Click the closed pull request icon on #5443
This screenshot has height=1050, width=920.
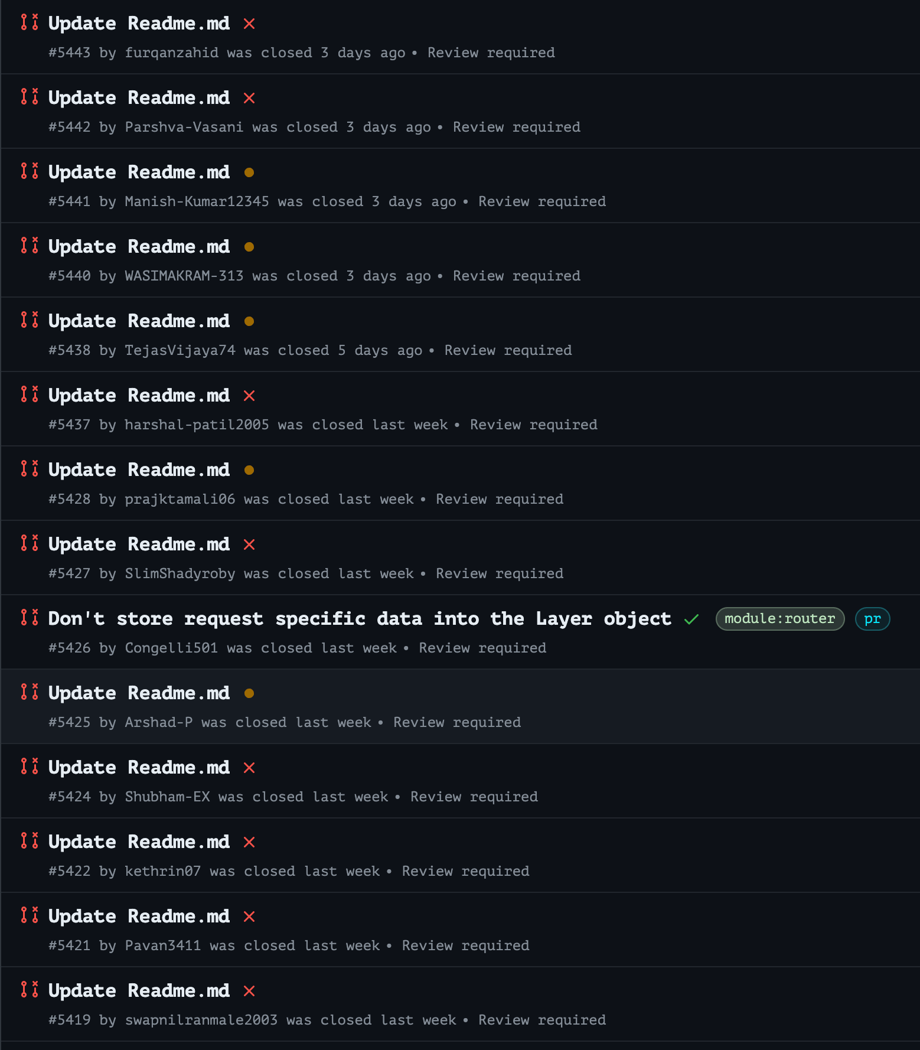29,23
